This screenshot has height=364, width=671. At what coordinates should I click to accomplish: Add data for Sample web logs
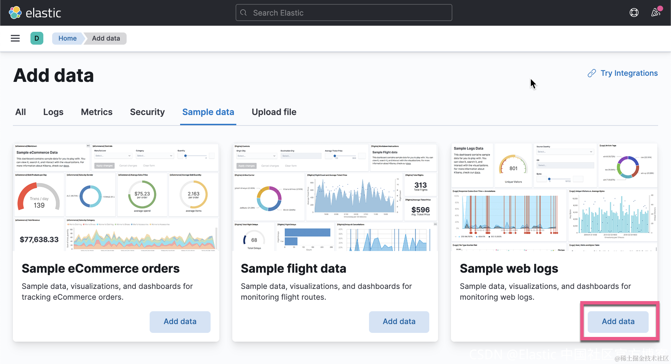click(x=618, y=322)
